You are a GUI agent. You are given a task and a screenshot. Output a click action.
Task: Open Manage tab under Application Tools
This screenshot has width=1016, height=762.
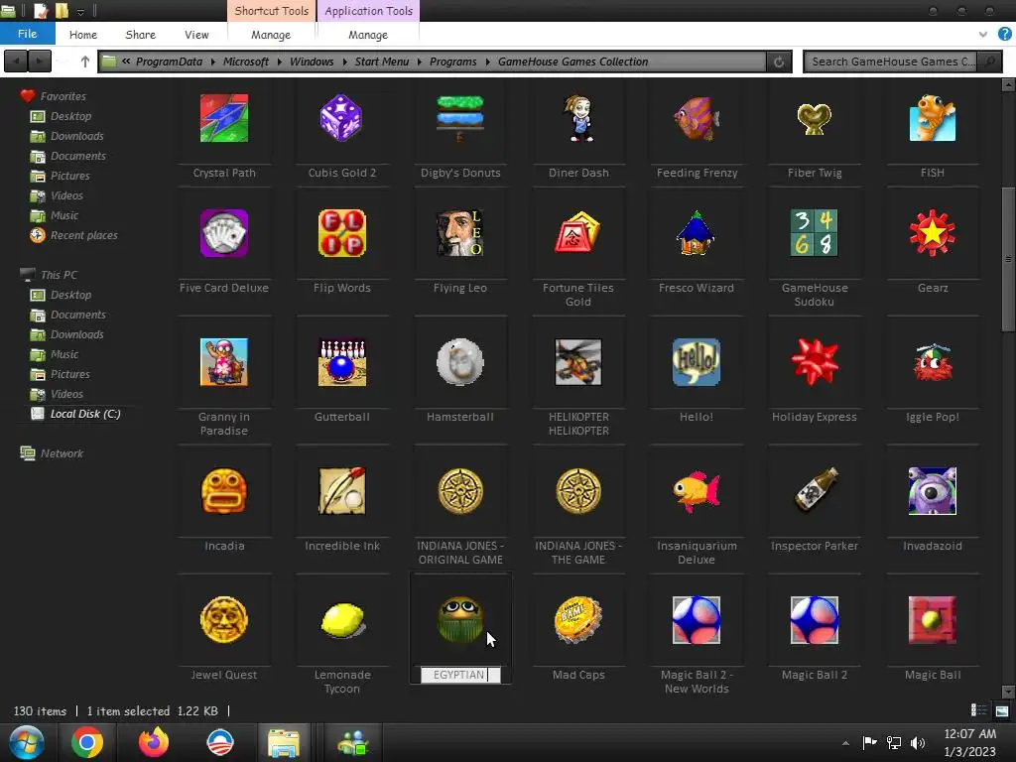click(368, 35)
